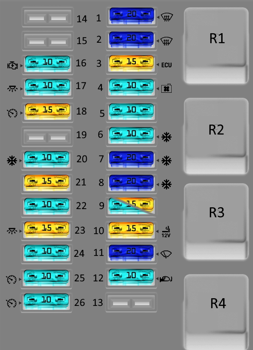Viewport: 253px width, 350px height.
Task: Click the ECU label next to fuse 3
Action: point(166,65)
